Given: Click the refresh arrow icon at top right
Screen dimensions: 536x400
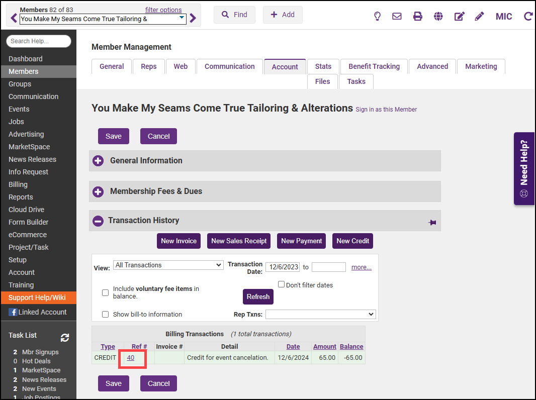Looking at the screenshot, I should pyautogui.click(x=528, y=16).
